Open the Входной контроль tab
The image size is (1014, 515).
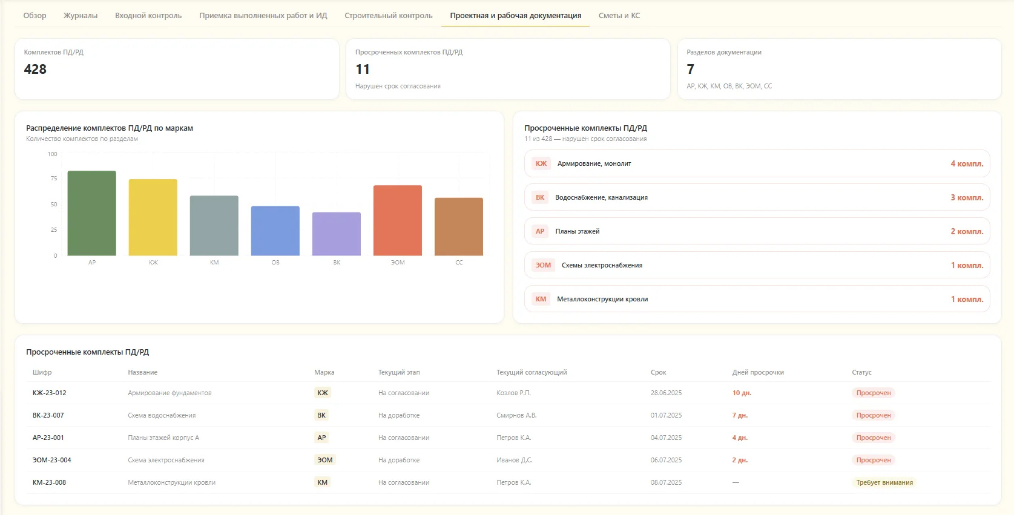click(148, 16)
